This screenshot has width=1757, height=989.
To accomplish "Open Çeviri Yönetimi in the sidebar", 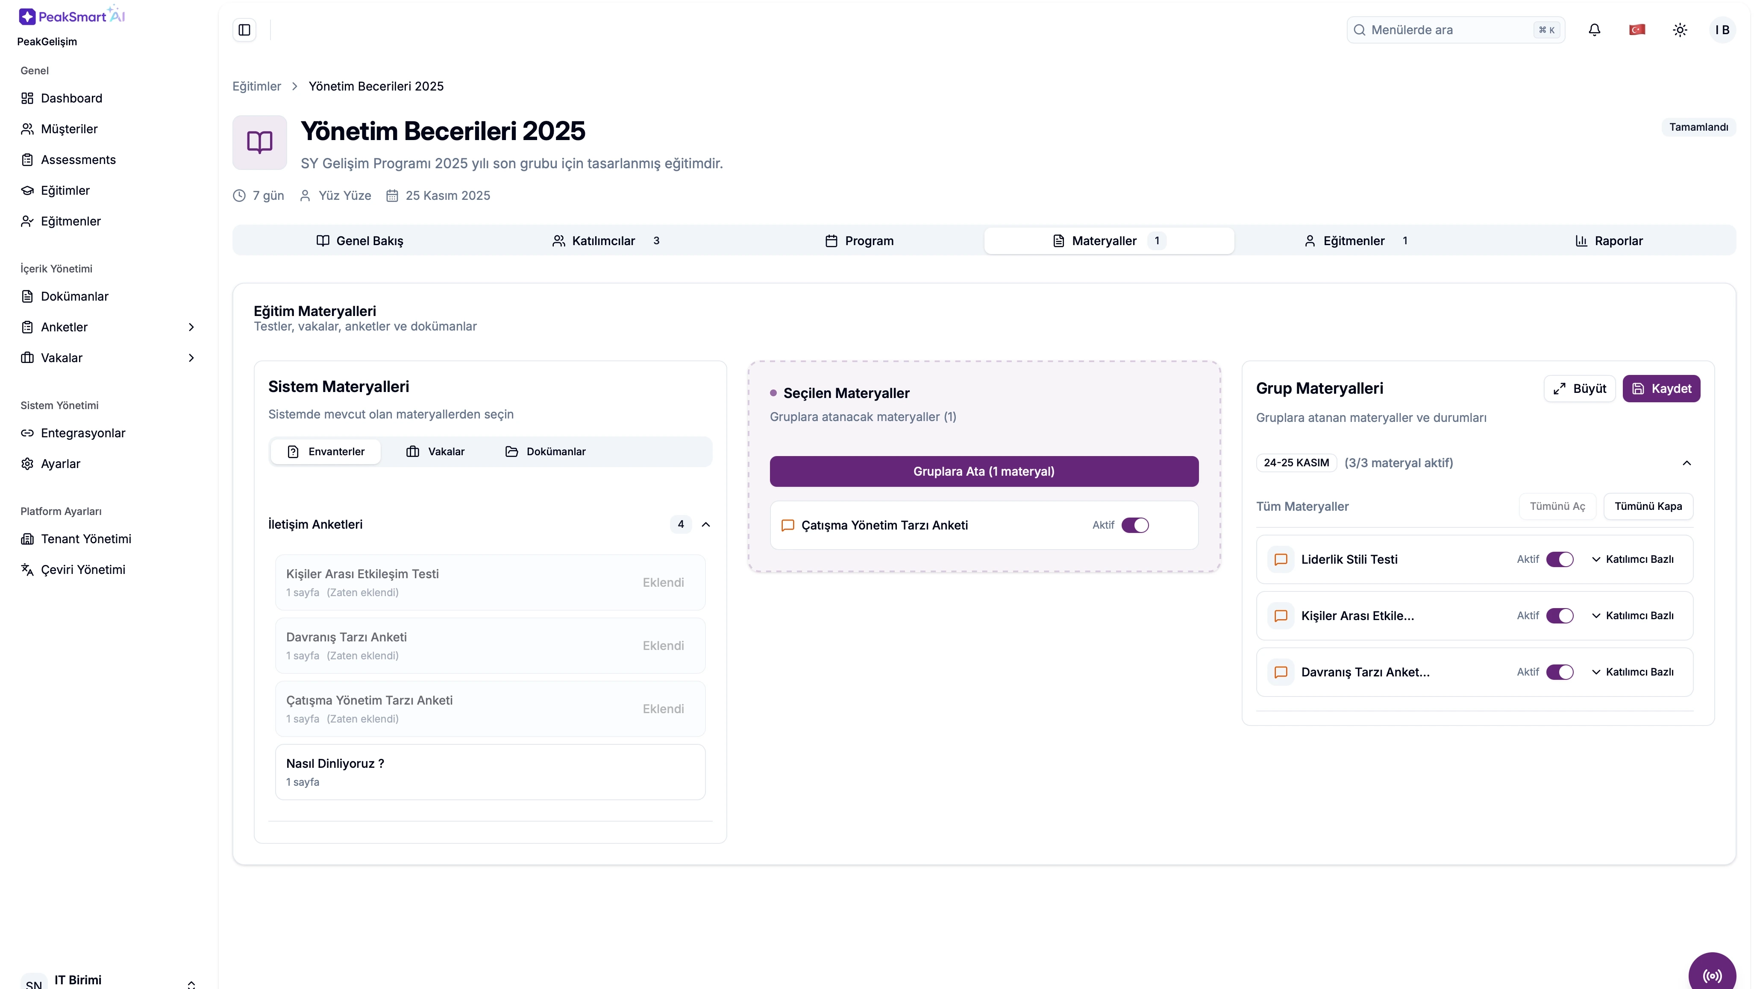I will point(82,569).
